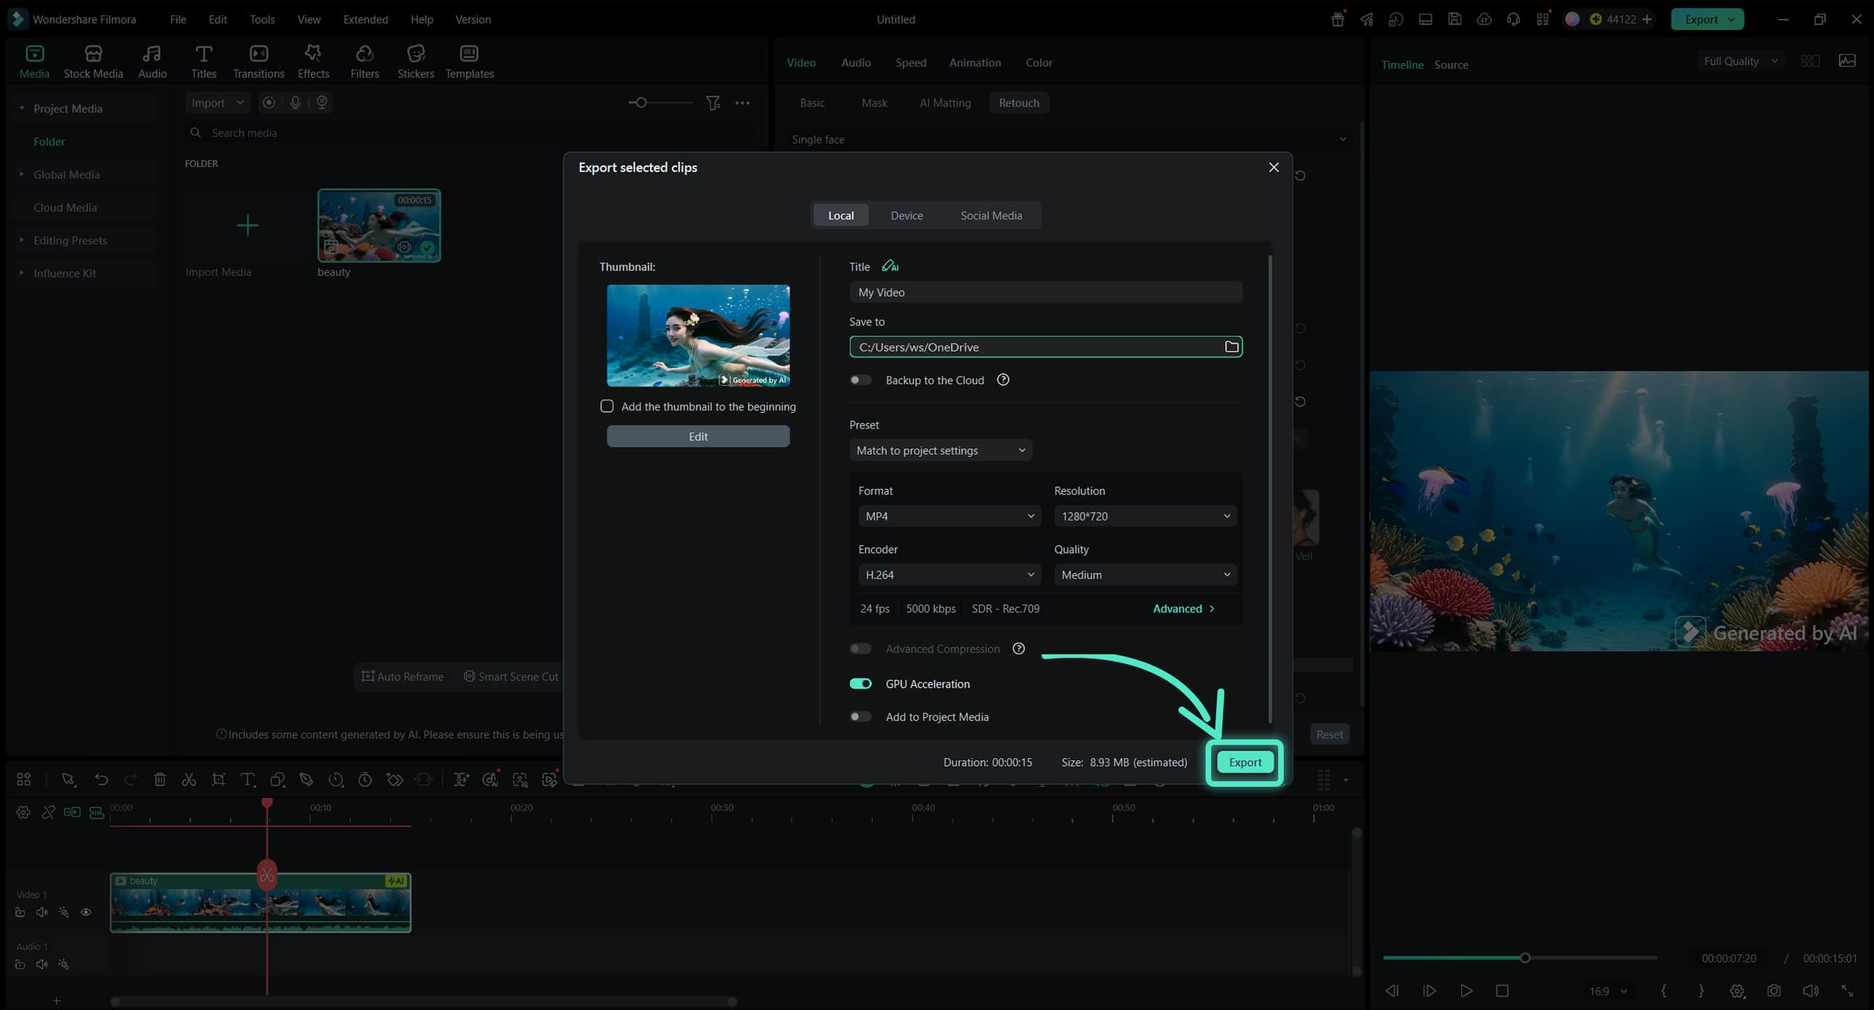Viewport: 1874px width, 1010px height.
Task: Disable GPU Acceleration switch
Action: [861, 684]
